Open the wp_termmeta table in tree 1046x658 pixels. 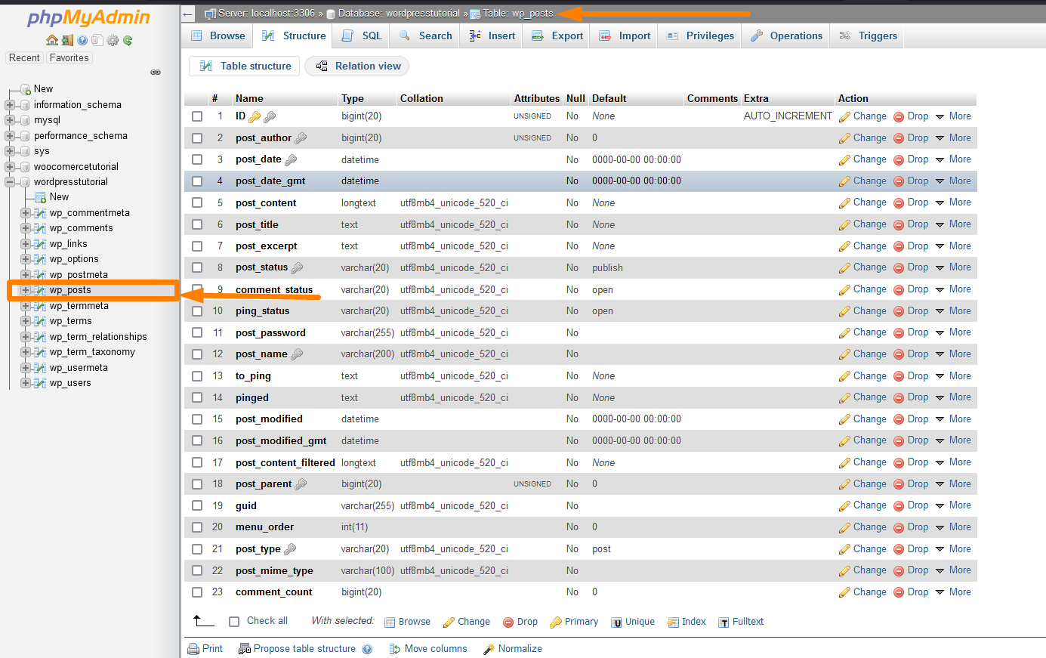pos(79,306)
